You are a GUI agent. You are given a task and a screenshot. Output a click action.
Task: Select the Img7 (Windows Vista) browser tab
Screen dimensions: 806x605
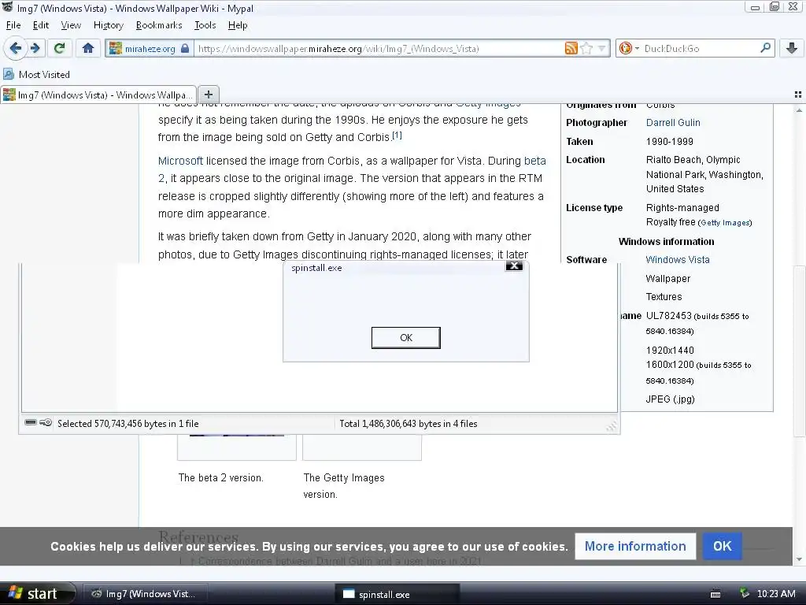(x=98, y=95)
